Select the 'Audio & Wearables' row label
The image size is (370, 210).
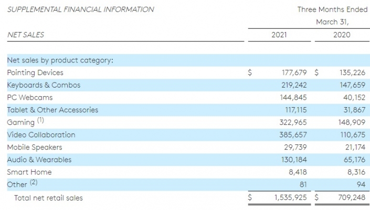coord(39,160)
